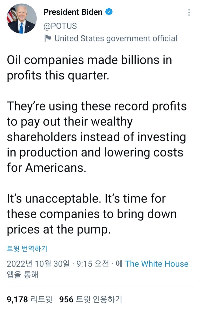This screenshot has height=309, width=200.
Task: View the 956 quote tweets count
Action: click(66, 299)
